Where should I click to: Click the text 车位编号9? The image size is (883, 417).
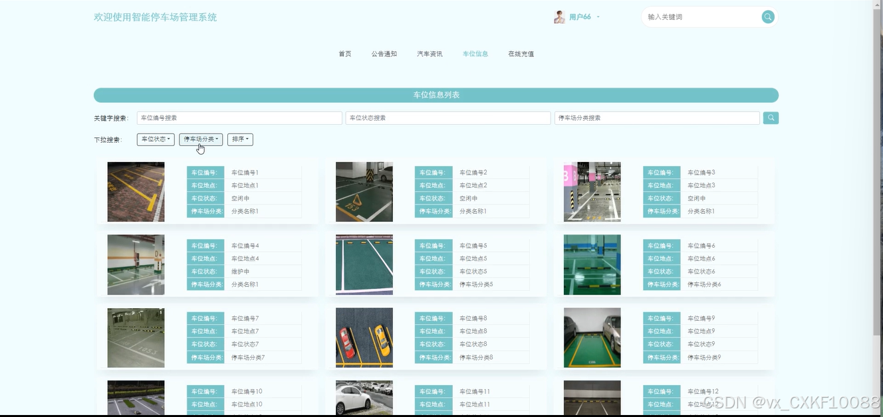pos(701,319)
